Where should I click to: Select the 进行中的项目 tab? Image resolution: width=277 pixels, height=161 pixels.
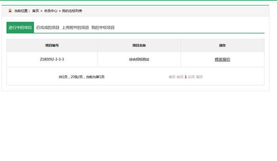coord(20,28)
